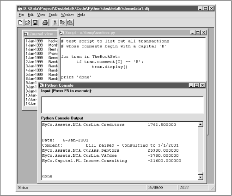This screenshot has width=232, height=196.
Task: Click the Python Console window icon
Action: (42, 85)
